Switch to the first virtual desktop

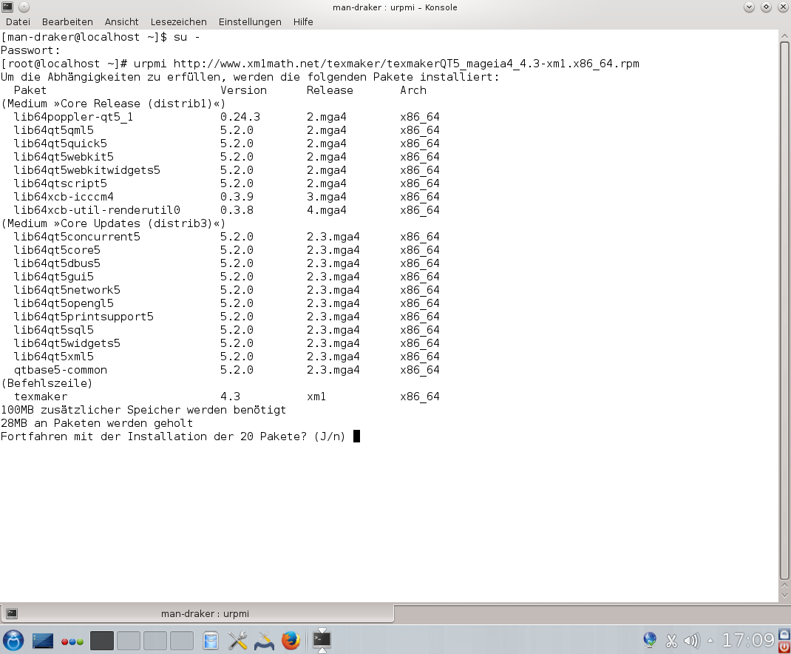pyautogui.click(x=102, y=641)
